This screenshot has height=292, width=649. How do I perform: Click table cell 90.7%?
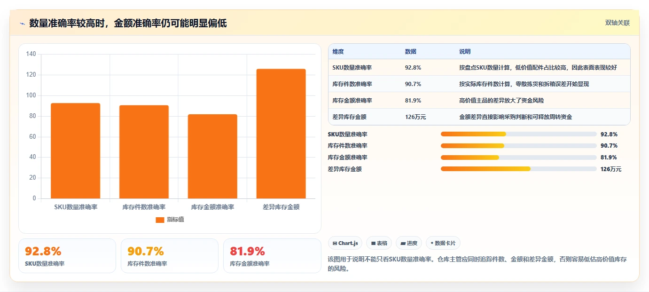pos(413,84)
